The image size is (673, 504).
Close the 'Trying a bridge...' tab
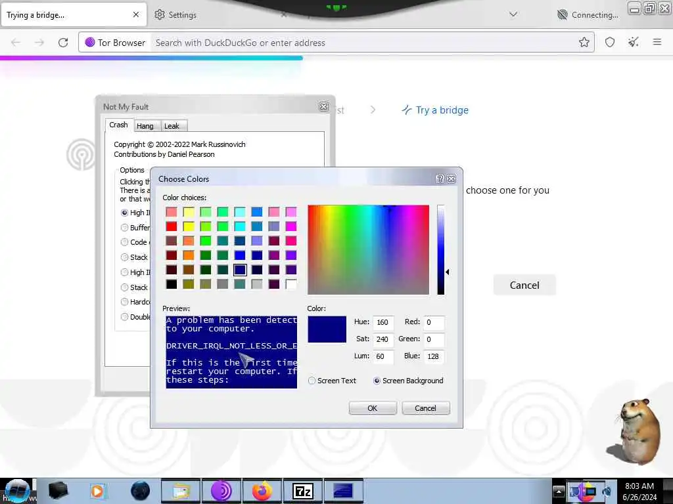[136, 14]
